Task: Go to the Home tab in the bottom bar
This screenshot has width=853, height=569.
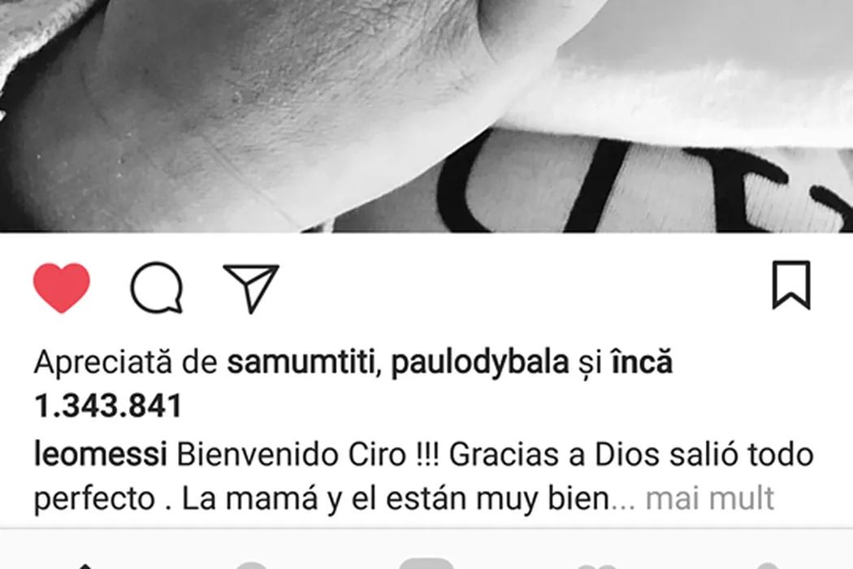Action: (x=85, y=565)
